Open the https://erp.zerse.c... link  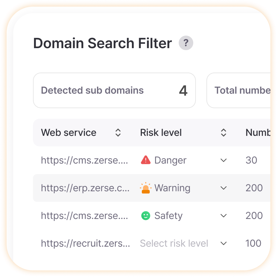point(85,188)
